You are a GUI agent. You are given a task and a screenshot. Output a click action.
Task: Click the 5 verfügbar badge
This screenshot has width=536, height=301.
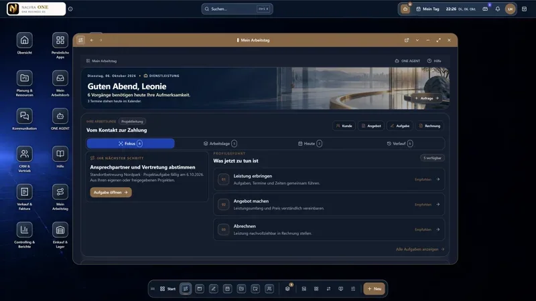coord(432,158)
